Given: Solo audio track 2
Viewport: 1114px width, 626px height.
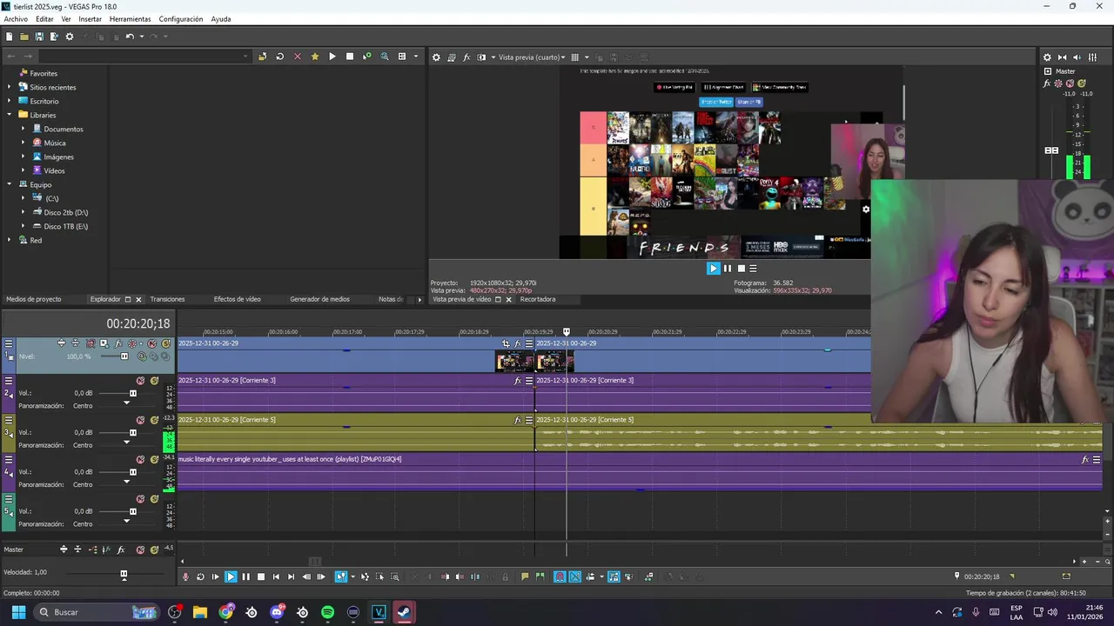Looking at the screenshot, I should pos(154,381).
